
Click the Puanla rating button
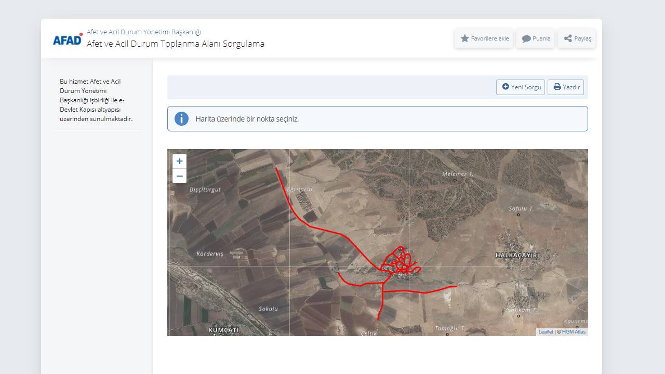point(536,38)
